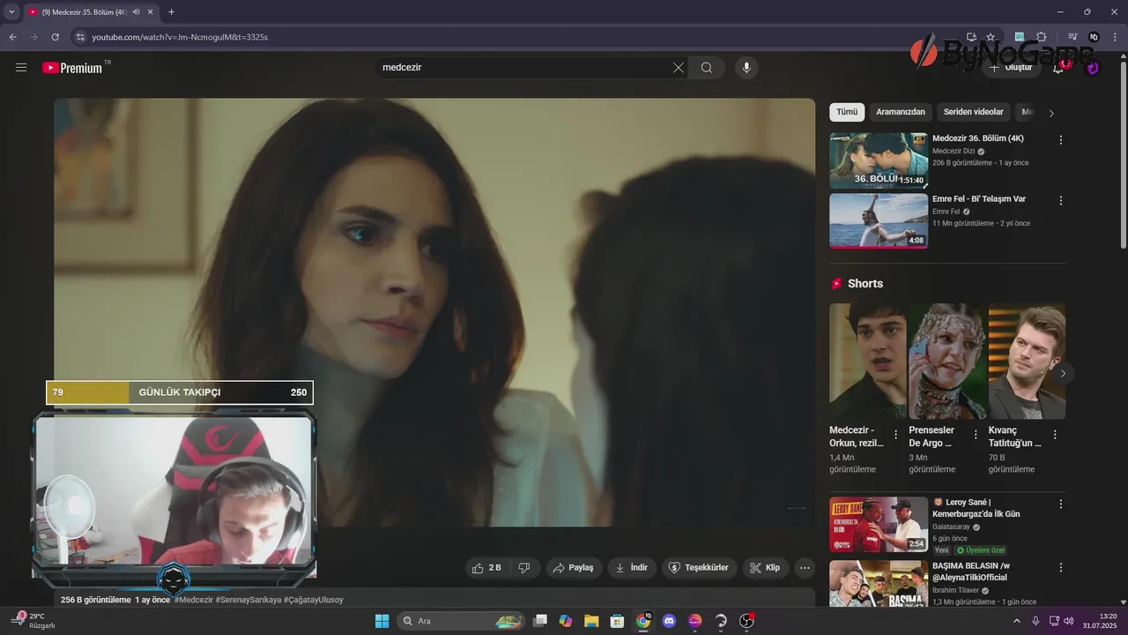Open the #SerenaySarıkaya hashtag link
The height and width of the screenshot is (635, 1128).
pos(249,600)
